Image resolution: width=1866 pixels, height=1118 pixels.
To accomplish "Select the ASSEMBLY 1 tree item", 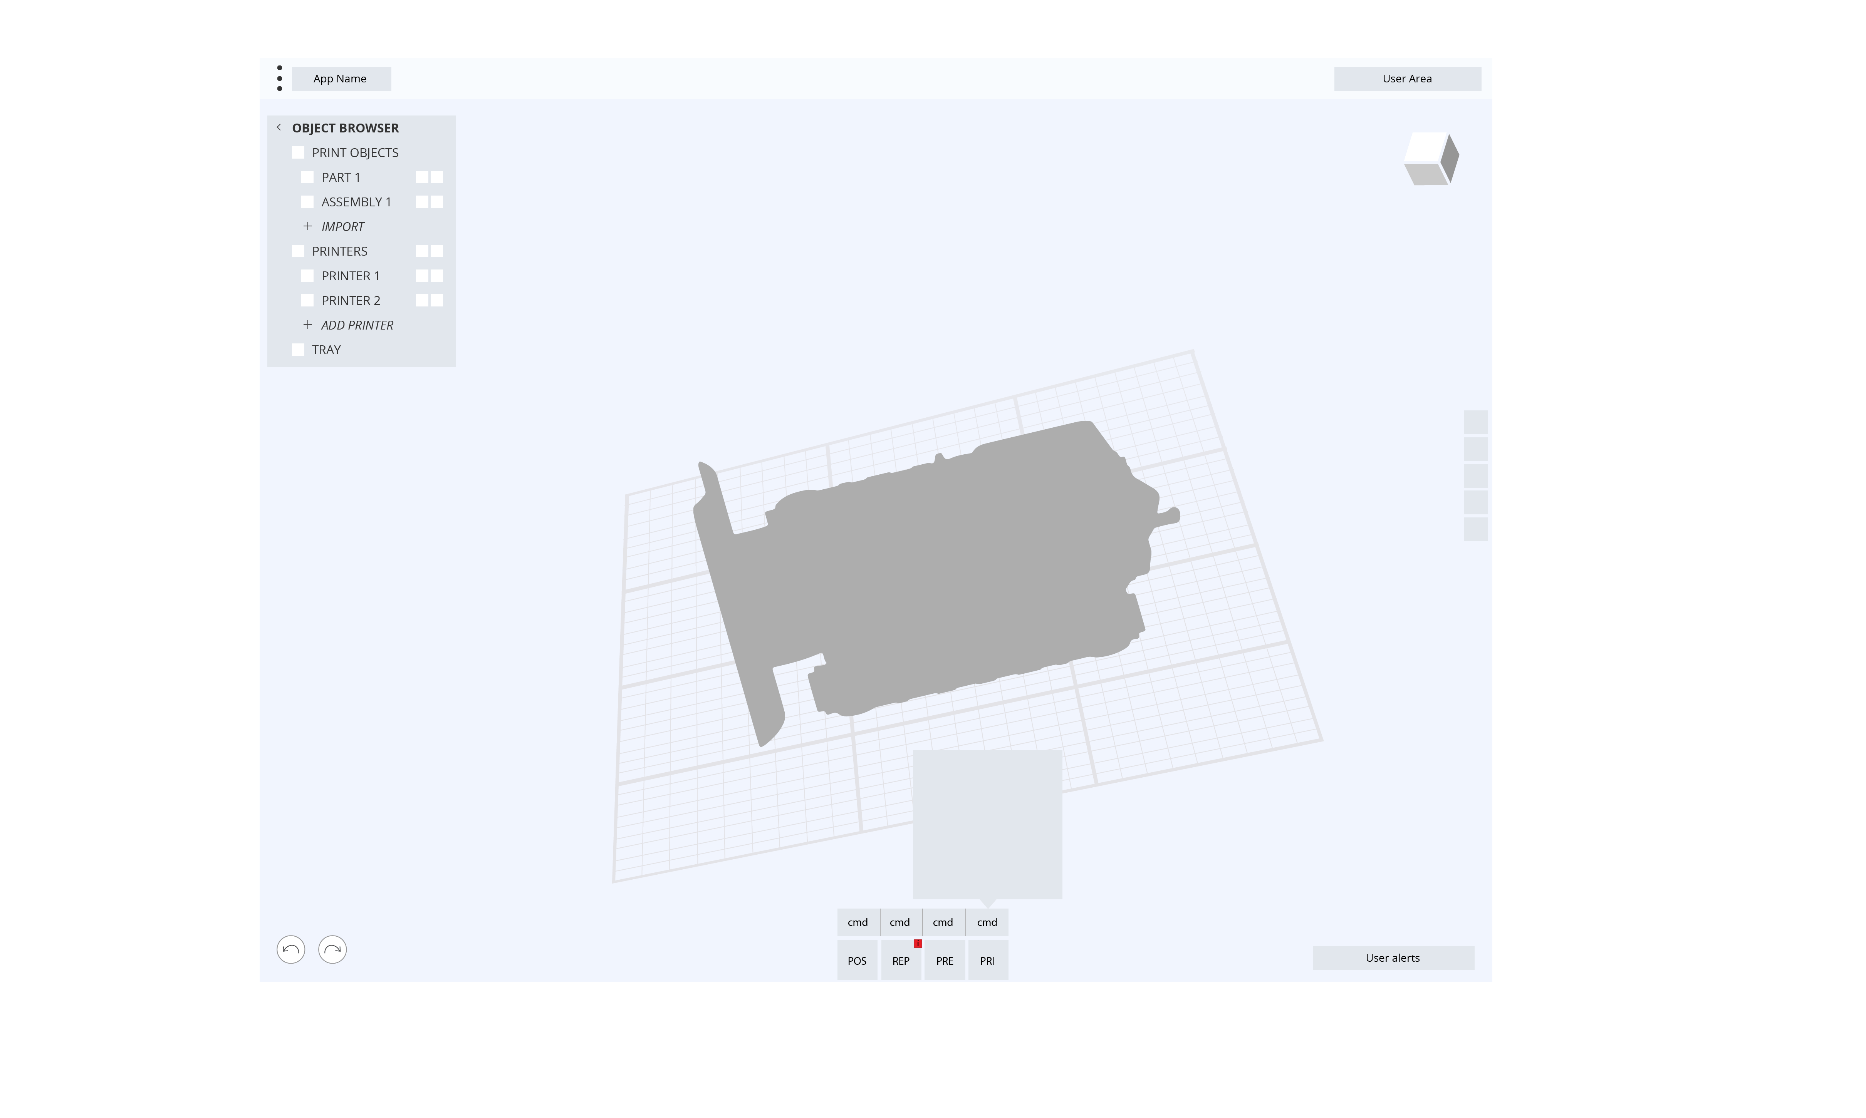I will (356, 201).
